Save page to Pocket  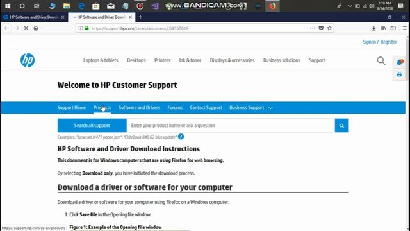(321, 28)
